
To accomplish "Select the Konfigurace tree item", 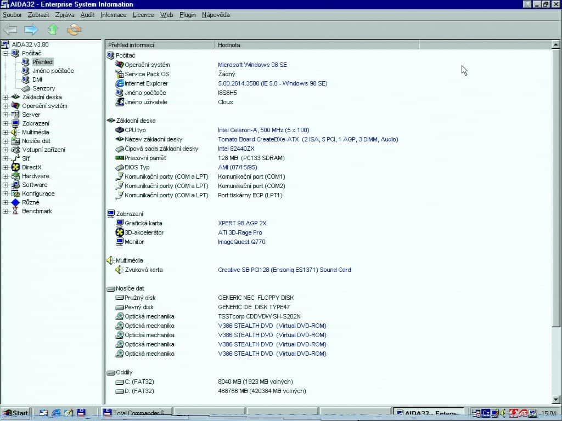I will (38, 194).
